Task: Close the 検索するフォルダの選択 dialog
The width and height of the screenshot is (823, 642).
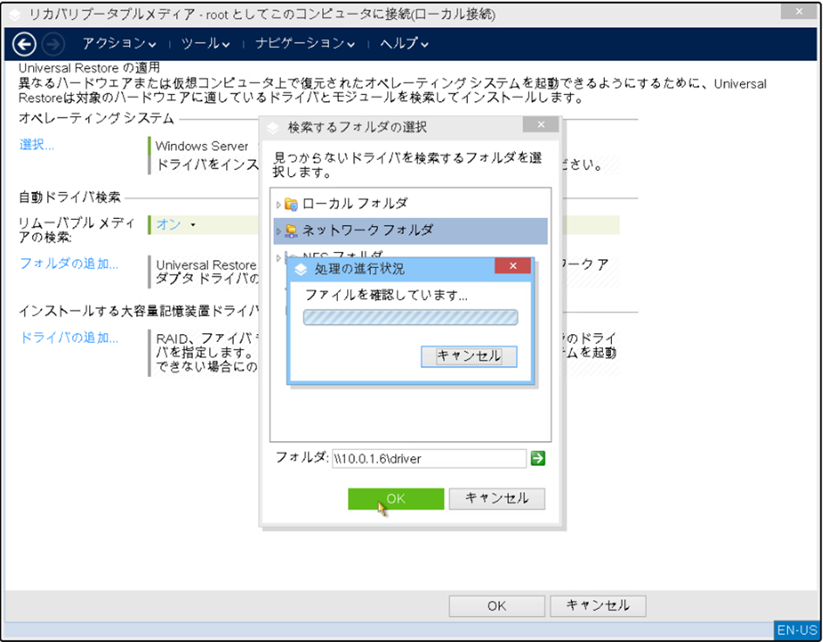Action: [540, 126]
